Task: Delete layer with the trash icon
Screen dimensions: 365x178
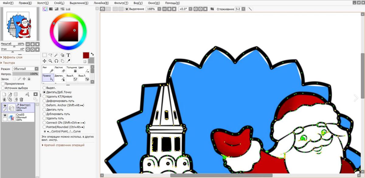Action: pos(22,99)
